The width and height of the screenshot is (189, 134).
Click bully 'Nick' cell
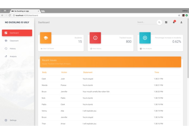click(44, 98)
